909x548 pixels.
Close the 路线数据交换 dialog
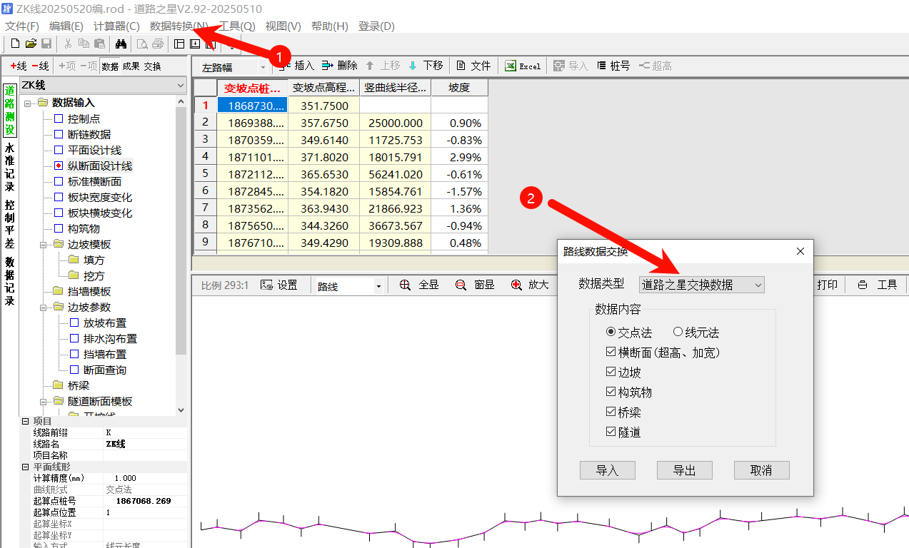click(800, 251)
